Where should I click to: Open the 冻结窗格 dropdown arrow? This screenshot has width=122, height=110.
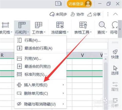[68, 32]
